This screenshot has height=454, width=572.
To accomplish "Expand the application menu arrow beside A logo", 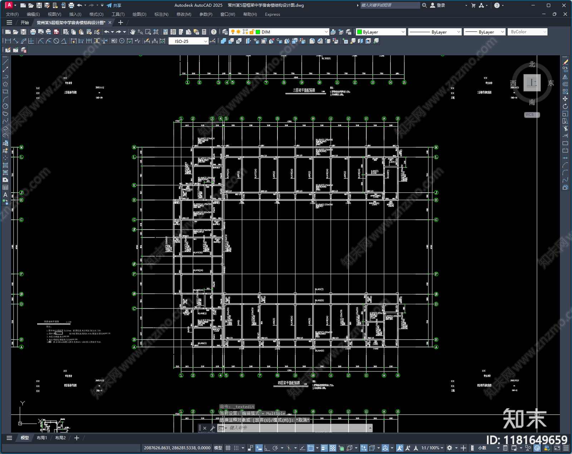I will point(15,5).
